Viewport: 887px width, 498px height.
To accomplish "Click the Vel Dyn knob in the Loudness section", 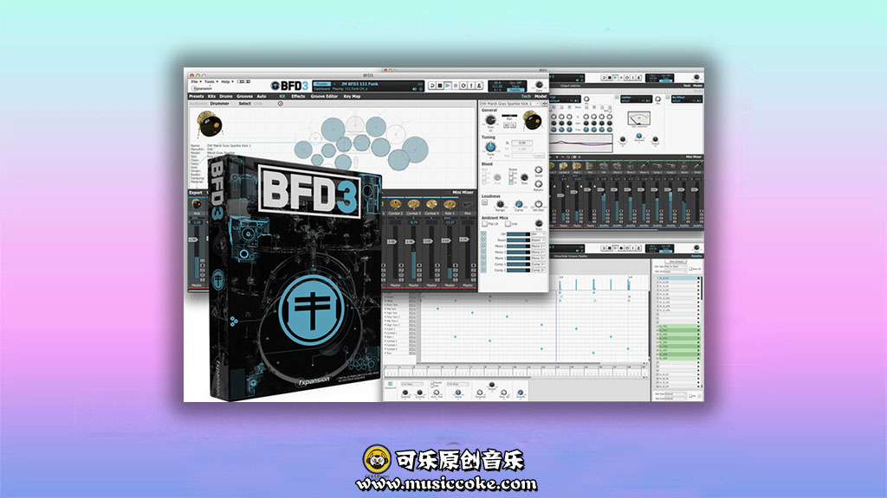I will click(x=538, y=204).
